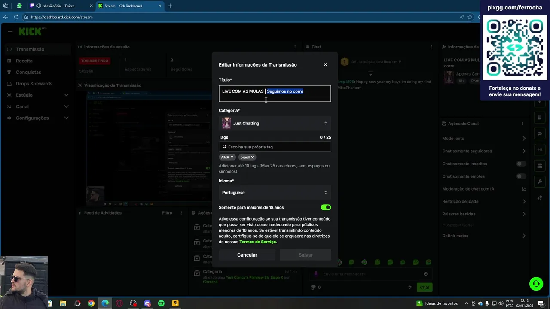Screen dimensions: 550x309
Task: Click the green headset support button
Action: pos(536,284)
